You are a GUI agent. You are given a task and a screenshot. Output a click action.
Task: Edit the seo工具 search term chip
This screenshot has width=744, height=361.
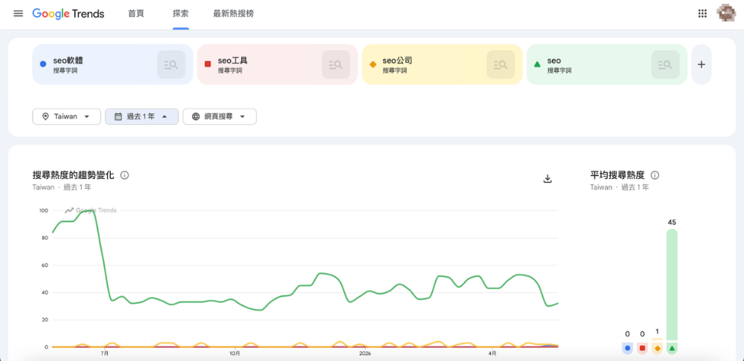tap(277, 65)
